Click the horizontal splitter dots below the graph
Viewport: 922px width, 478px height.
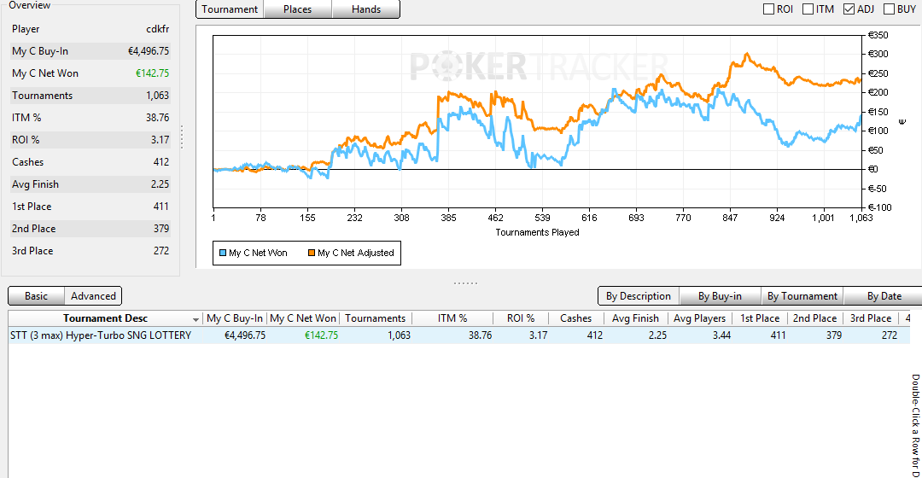[466, 283]
